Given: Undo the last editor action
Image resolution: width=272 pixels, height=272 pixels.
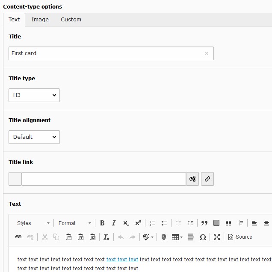Looking at the screenshot, I should (121, 237).
